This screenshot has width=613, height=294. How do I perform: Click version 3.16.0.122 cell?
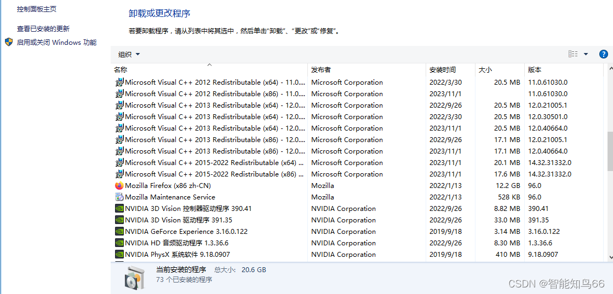click(544, 232)
